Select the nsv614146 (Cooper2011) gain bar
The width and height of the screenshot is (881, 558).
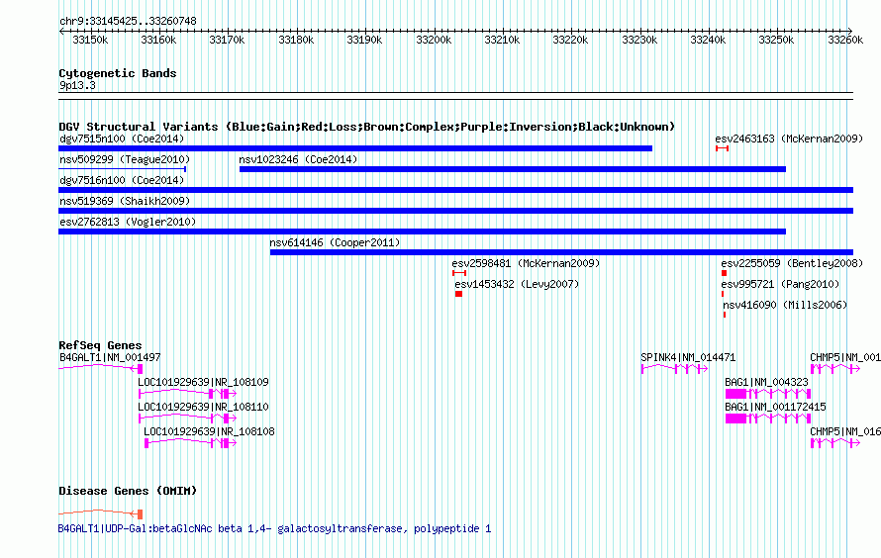click(561, 252)
